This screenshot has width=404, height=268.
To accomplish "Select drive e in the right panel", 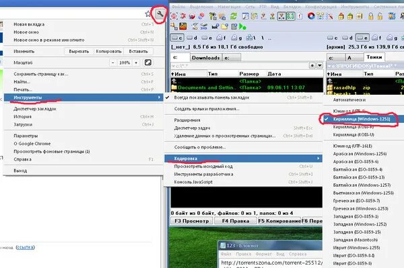I will click(362, 38).
